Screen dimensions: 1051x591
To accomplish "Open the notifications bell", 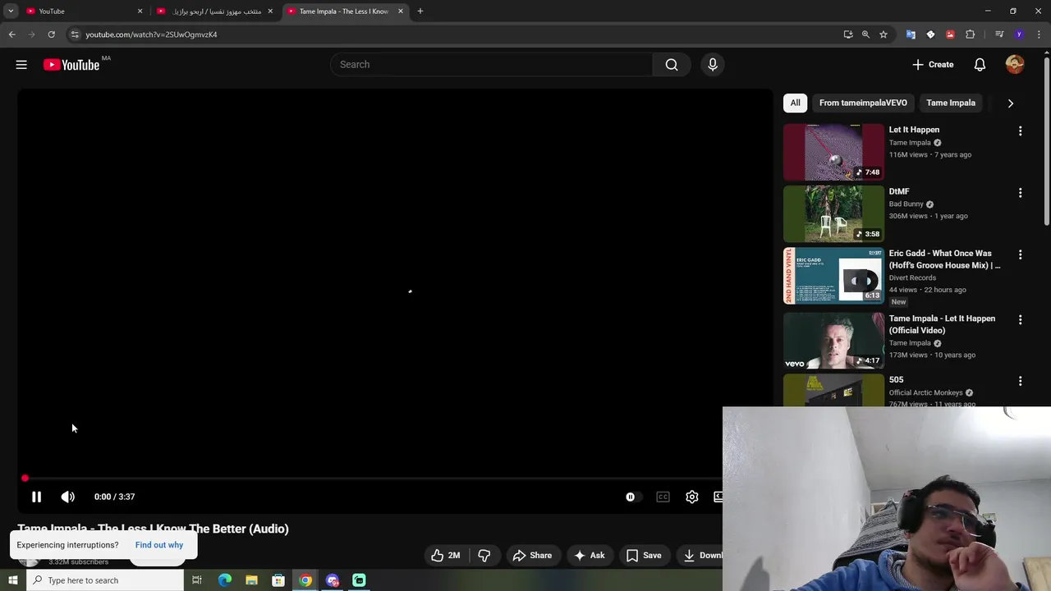I will tap(980, 64).
